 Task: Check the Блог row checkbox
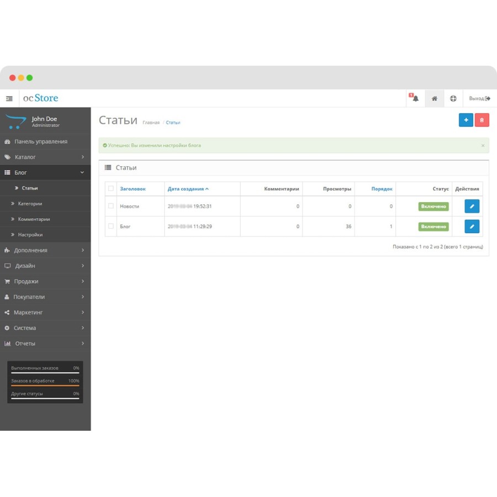click(x=111, y=226)
